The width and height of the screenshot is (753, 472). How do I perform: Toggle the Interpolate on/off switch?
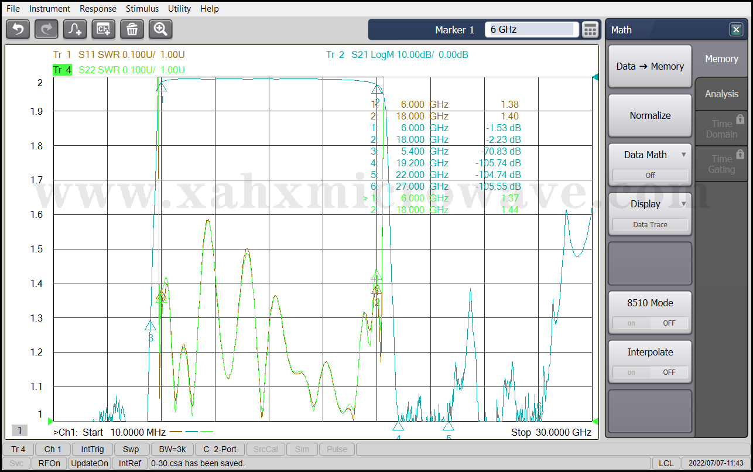click(650, 372)
